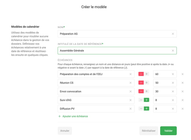
Task: Click into the Diffusion PV name field
Action: coord(93,109)
